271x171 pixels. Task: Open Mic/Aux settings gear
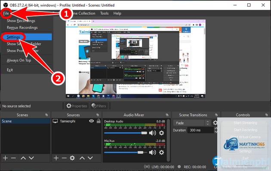click(161, 153)
